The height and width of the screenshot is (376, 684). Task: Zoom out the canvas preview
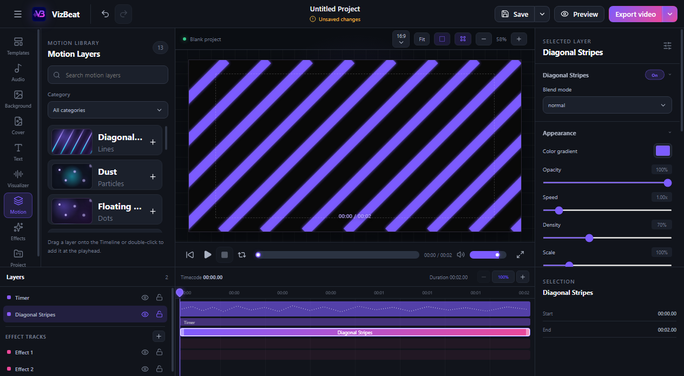[x=483, y=39]
